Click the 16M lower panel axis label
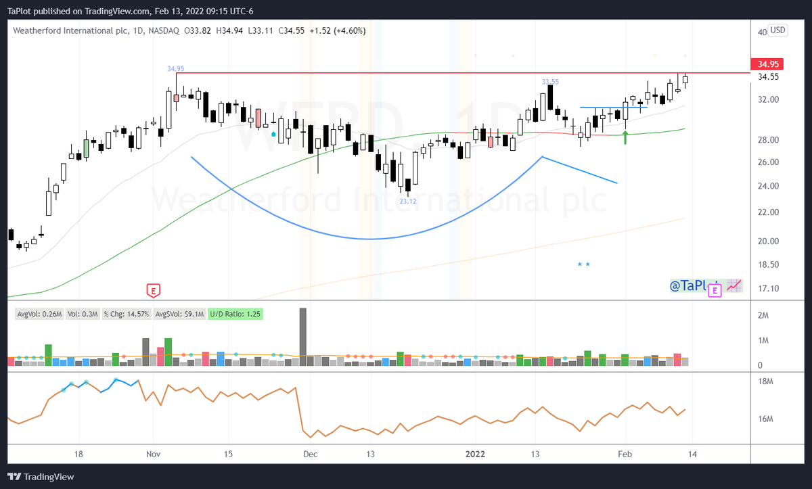Screen dimensions: 812x489 (x=765, y=419)
